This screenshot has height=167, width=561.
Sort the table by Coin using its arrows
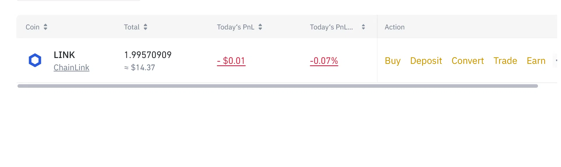(x=45, y=27)
